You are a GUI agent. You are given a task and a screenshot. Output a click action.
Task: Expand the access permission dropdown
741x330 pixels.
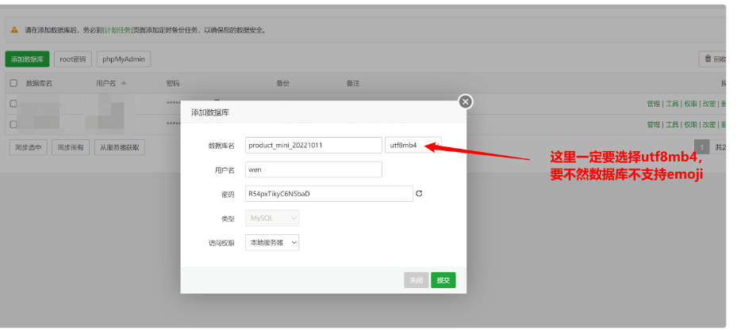[272, 242]
